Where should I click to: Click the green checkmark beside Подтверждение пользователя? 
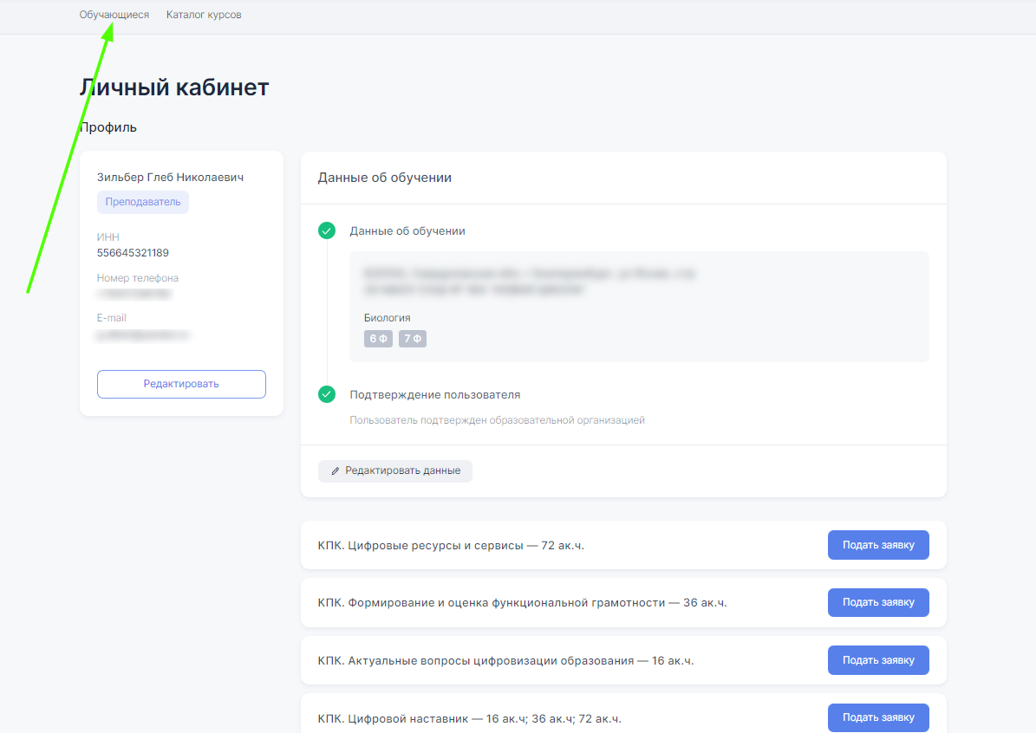click(x=327, y=394)
